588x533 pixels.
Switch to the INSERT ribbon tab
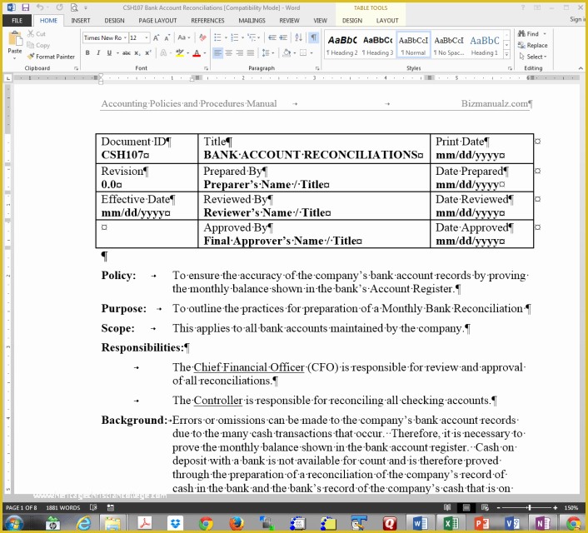(81, 21)
